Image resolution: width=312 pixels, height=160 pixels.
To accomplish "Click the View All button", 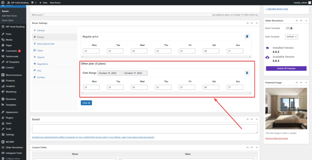I will [86, 103].
